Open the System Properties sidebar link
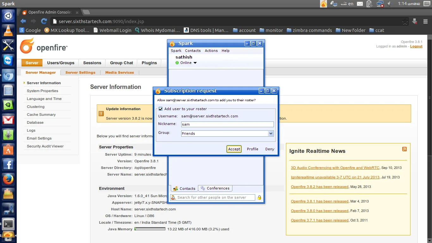The image size is (432, 243). point(42,91)
